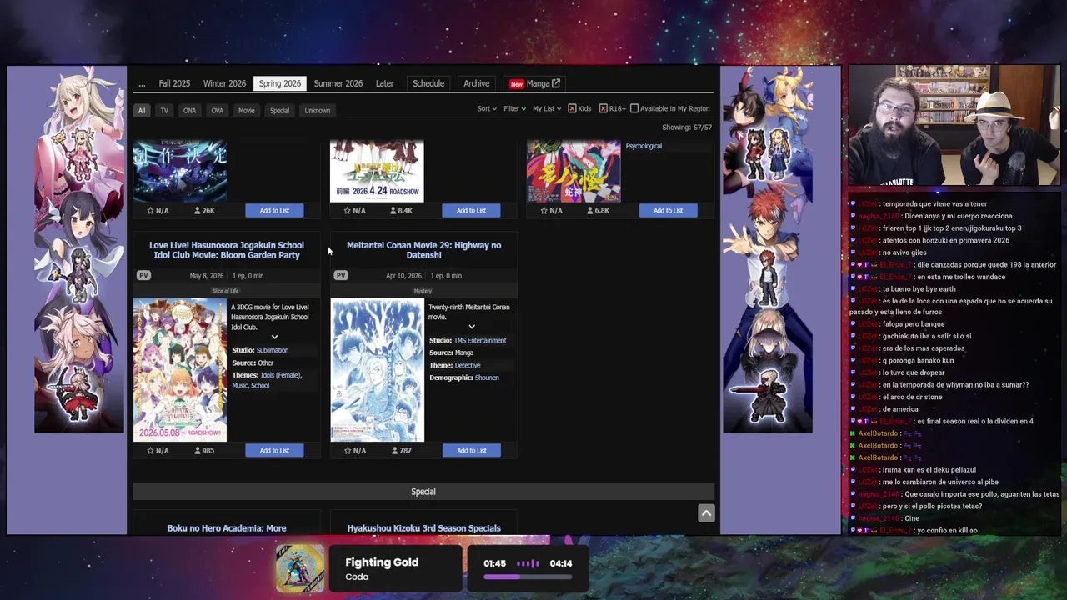
Task: Switch to the Winter 2026 season tab
Action: 224,83
